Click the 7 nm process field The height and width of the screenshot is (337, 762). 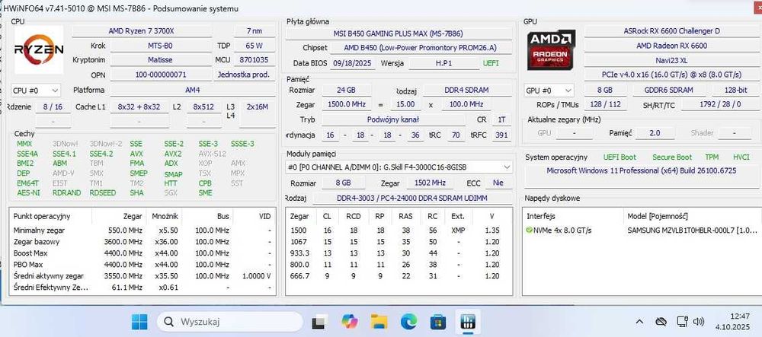click(255, 31)
